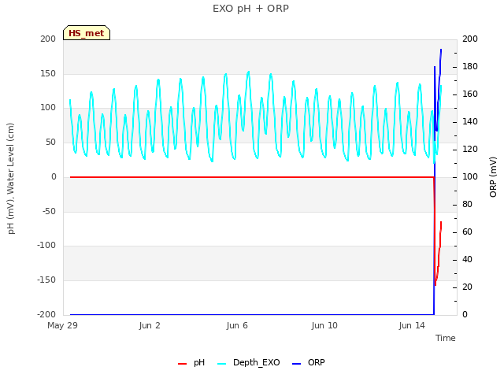Image resolution: width=504 pixels, height=378 pixels.
Task: Click the right axis 60 tick label
Action: coord(467,232)
